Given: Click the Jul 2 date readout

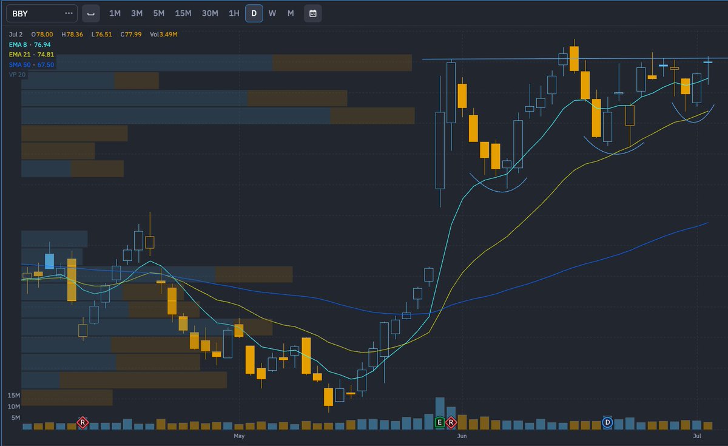Looking at the screenshot, I should [15, 35].
